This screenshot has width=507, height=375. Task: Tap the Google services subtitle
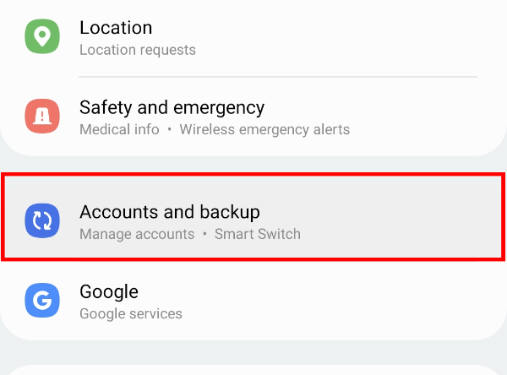click(131, 313)
